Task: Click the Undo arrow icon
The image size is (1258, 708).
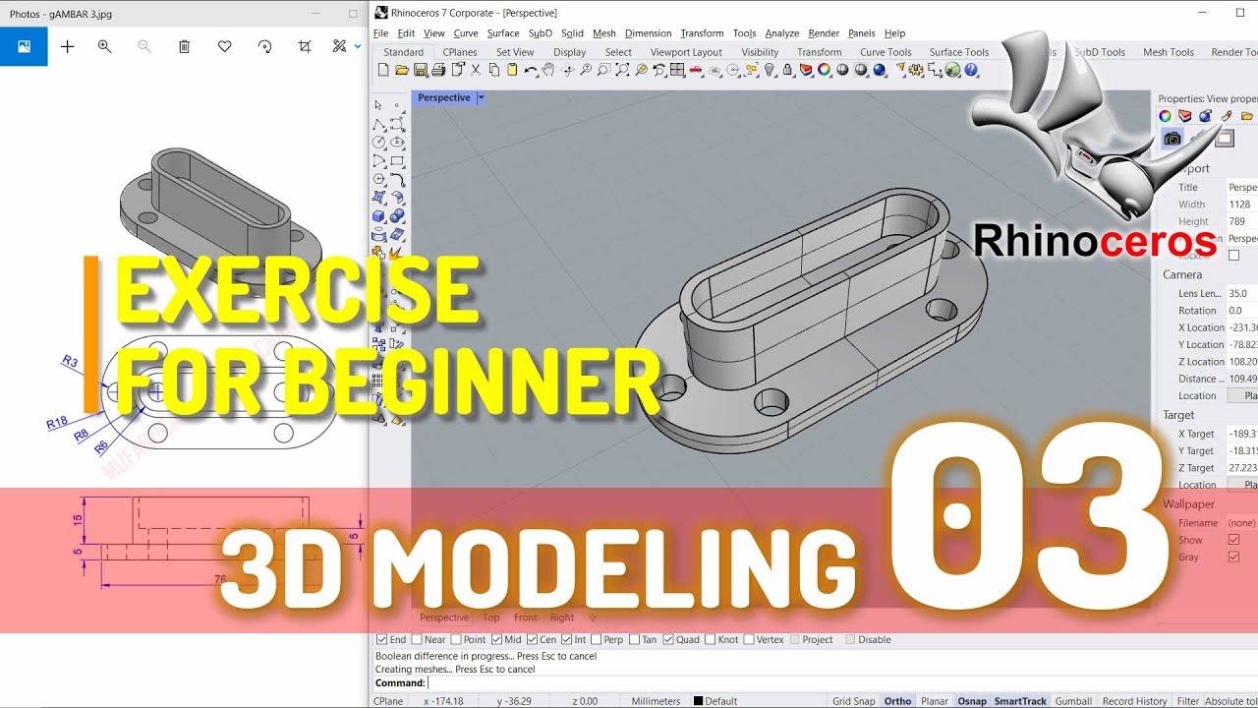Action: tap(531, 70)
